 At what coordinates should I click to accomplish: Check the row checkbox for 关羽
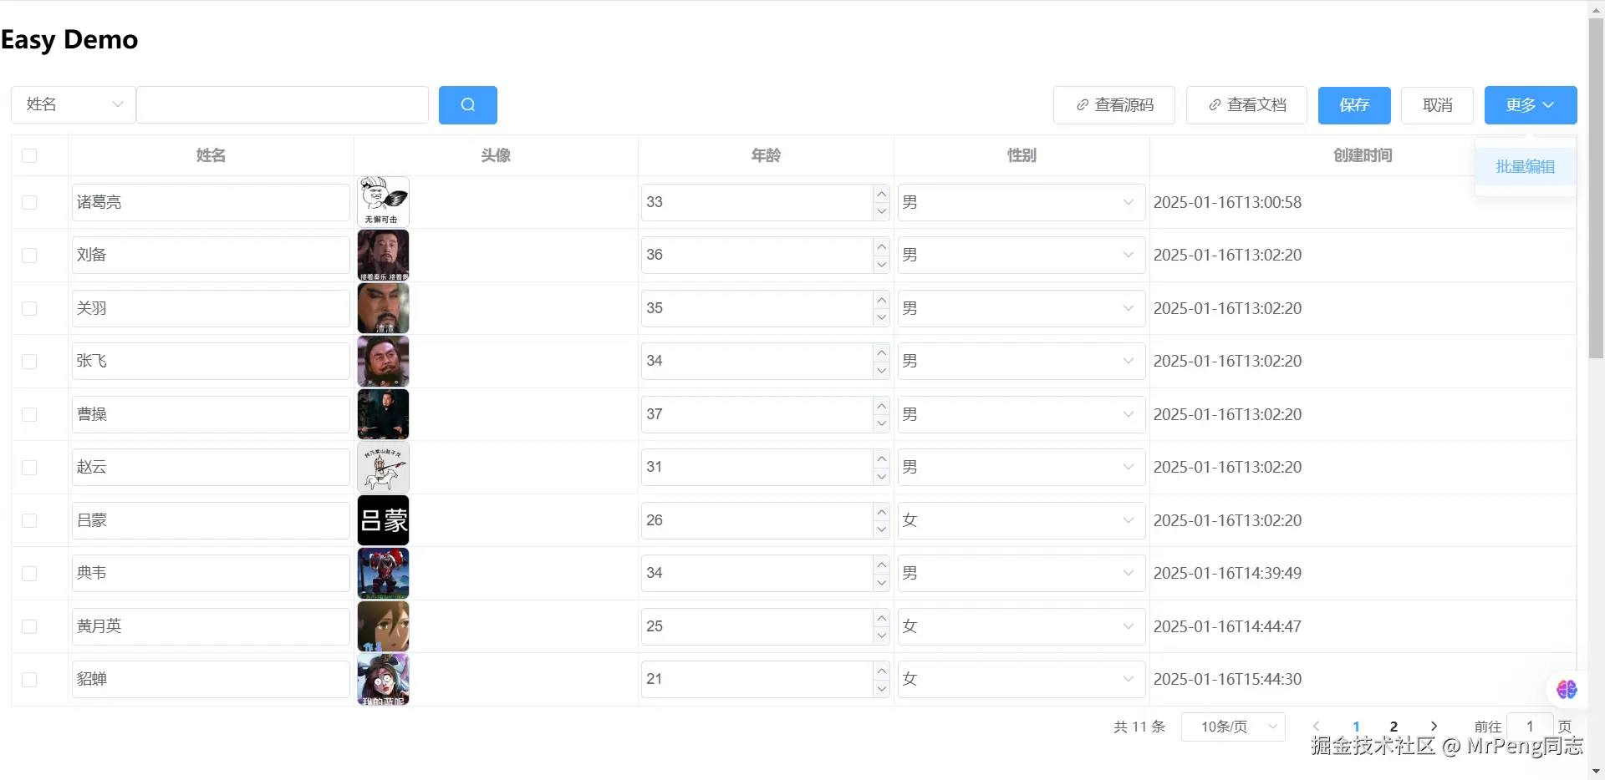(29, 308)
